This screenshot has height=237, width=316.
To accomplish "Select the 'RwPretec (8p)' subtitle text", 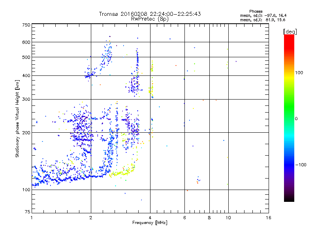I will (150, 19).
